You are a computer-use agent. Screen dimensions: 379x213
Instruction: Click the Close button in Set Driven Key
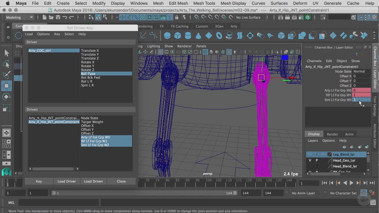click(x=121, y=181)
